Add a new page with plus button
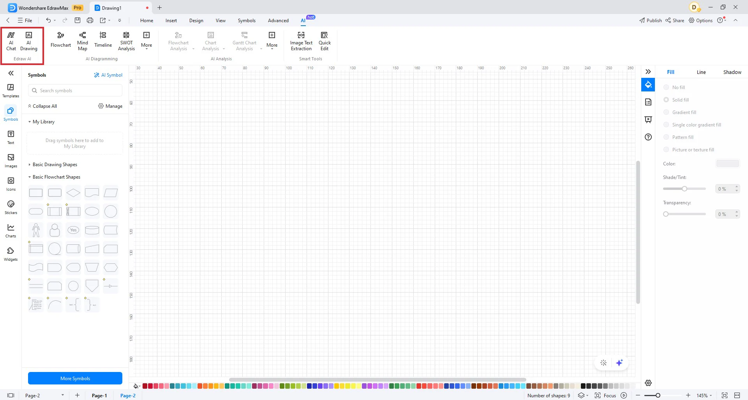 77,395
